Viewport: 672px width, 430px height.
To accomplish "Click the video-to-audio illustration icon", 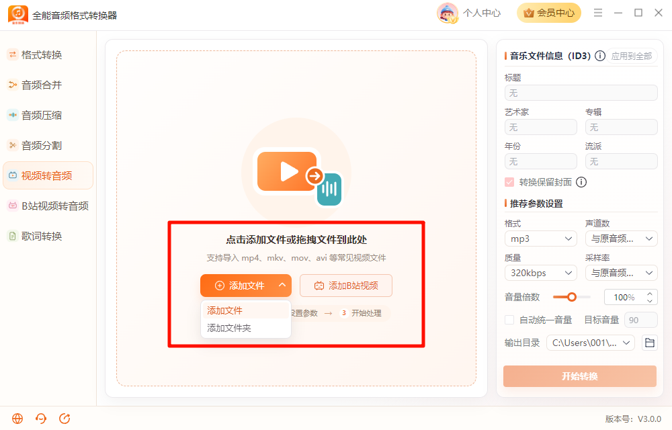I will tap(299, 176).
